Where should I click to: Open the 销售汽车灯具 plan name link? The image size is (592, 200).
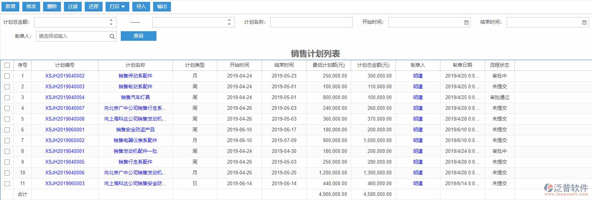tap(136, 98)
